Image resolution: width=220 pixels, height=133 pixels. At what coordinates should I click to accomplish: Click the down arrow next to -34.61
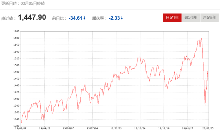click(x=84, y=18)
